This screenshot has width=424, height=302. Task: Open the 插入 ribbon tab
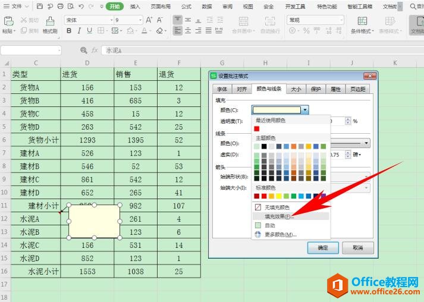pyautogui.click(x=135, y=7)
